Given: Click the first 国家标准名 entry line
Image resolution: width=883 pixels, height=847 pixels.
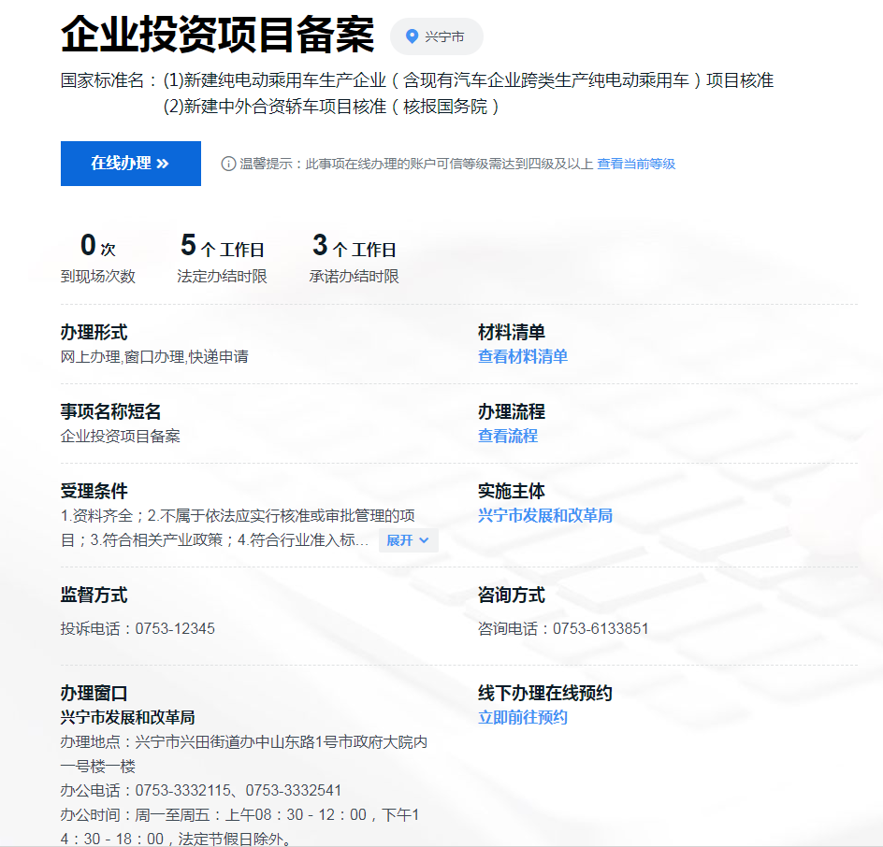Looking at the screenshot, I should pyautogui.click(x=468, y=80).
